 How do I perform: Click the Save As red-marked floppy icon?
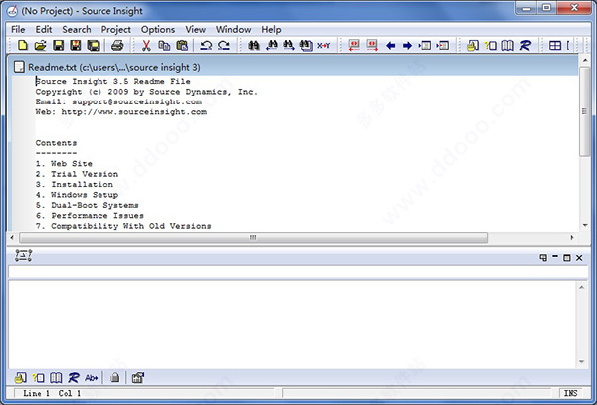tap(76, 46)
